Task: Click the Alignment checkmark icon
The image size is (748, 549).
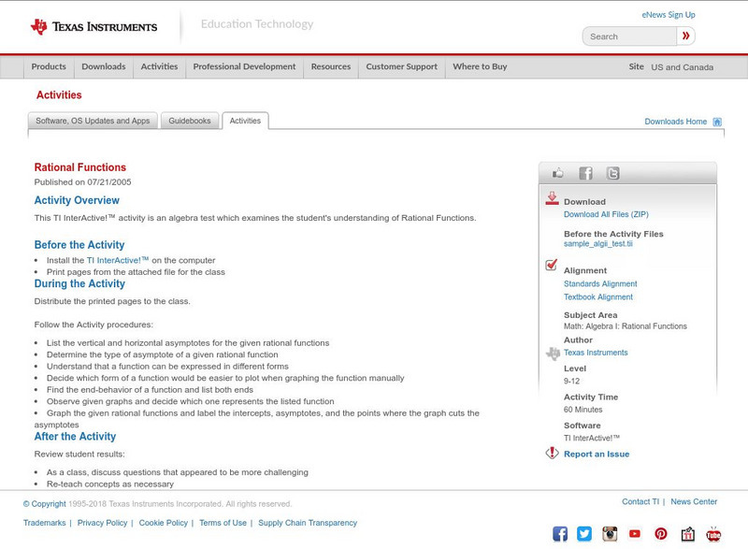Action: [551, 265]
